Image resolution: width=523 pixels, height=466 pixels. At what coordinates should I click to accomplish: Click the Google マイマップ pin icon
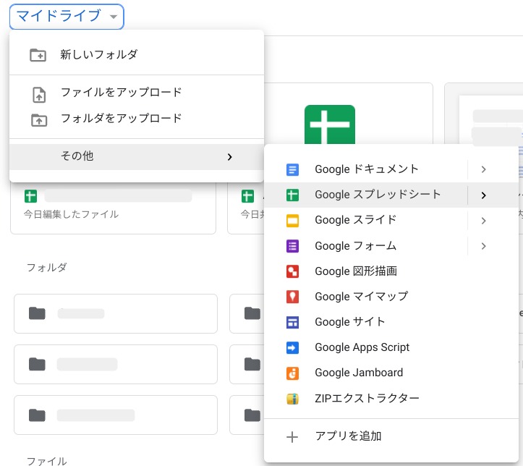click(292, 297)
